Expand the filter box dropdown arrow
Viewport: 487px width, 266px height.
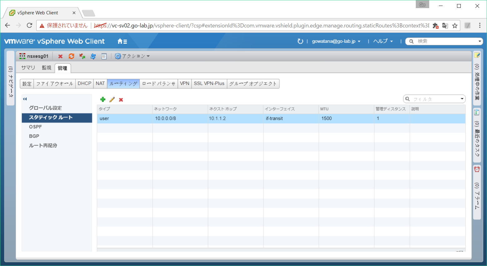click(462, 99)
